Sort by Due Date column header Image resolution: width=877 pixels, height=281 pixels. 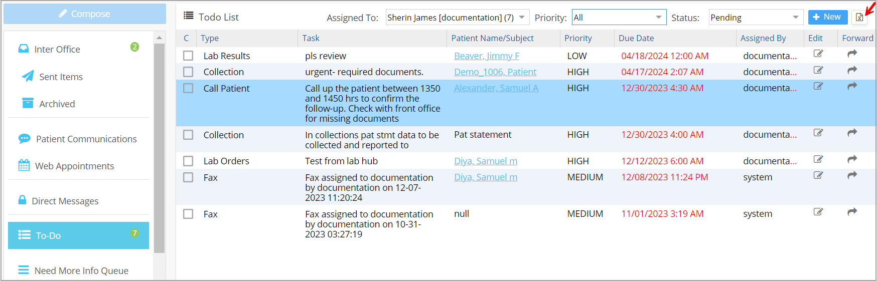636,38
